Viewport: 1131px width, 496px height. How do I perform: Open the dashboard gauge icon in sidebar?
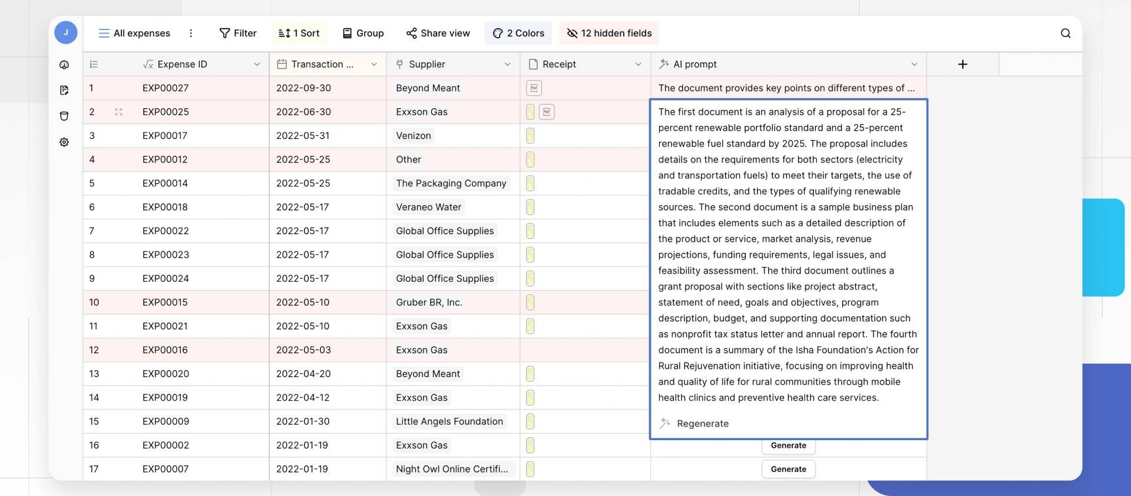pyautogui.click(x=64, y=65)
